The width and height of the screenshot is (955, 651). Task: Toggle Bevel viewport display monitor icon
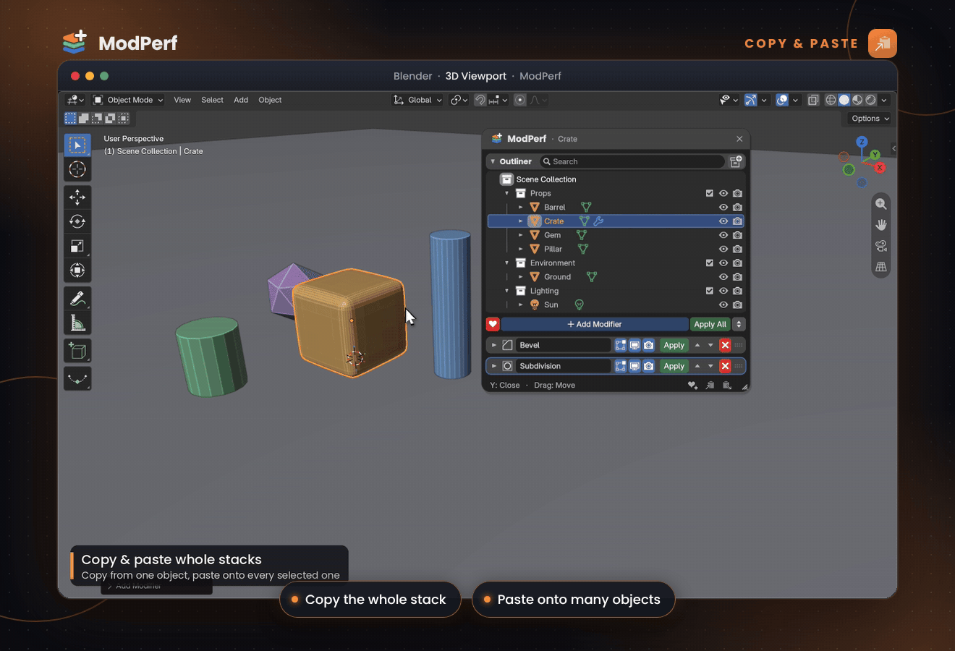(x=634, y=345)
